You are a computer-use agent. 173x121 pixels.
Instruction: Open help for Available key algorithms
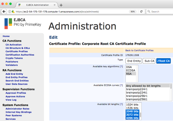[121, 66]
